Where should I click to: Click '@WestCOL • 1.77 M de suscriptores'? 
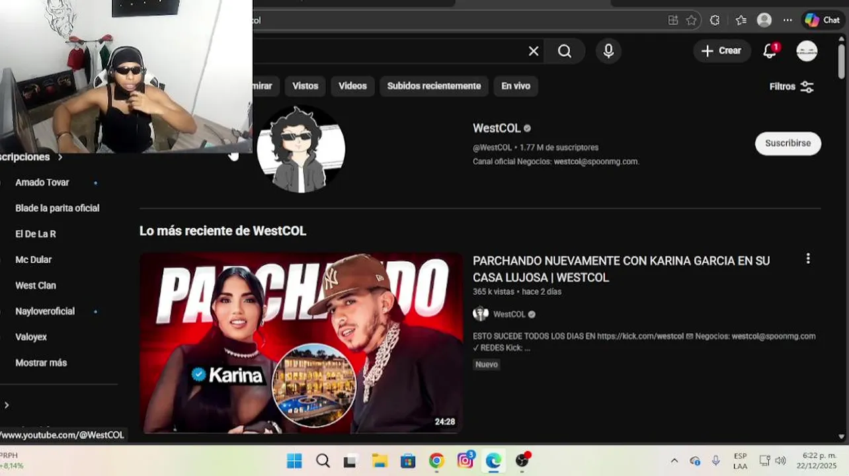(536, 147)
